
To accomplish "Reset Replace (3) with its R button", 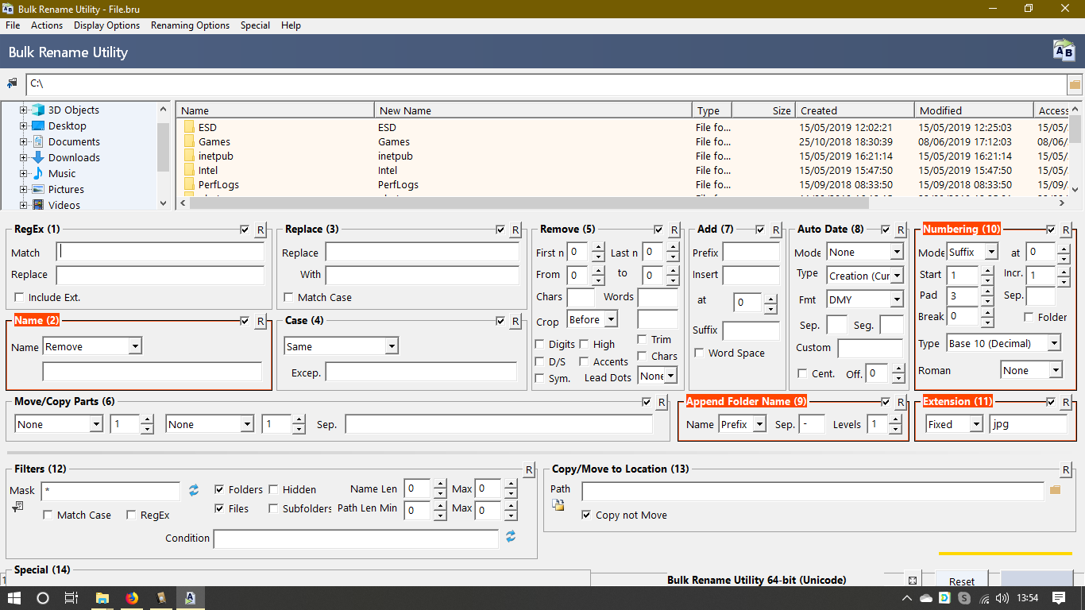I will coord(515,230).
